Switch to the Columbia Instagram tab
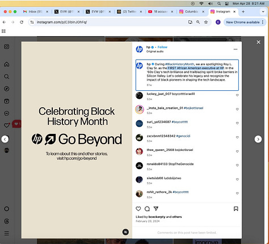This screenshot has width=269, height=244. point(192,11)
